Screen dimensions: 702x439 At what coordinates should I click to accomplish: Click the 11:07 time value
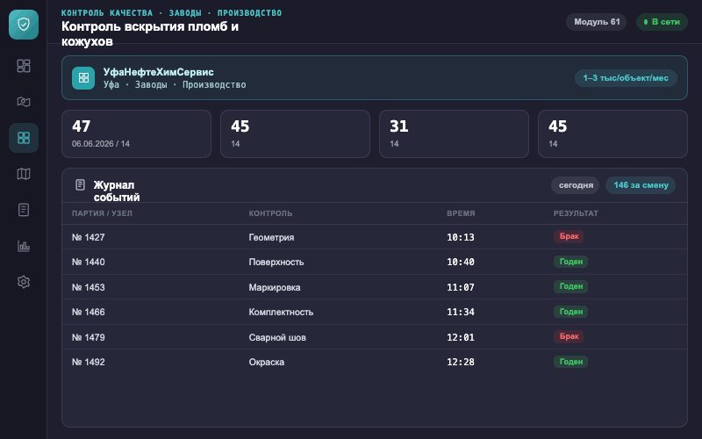tap(460, 287)
